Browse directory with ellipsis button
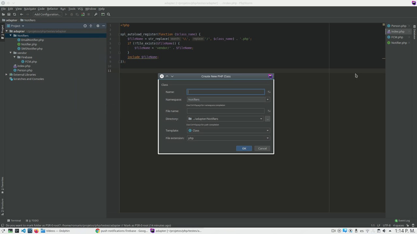Image resolution: width=417 pixels, height=234 pixels. [x=267, y=119]
